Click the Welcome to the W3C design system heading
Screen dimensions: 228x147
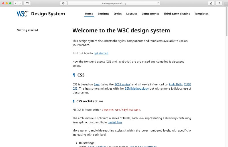(x=121, y=30)
